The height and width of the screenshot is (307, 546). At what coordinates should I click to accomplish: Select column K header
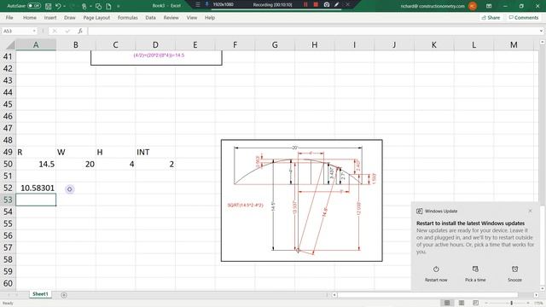(434, 45)
